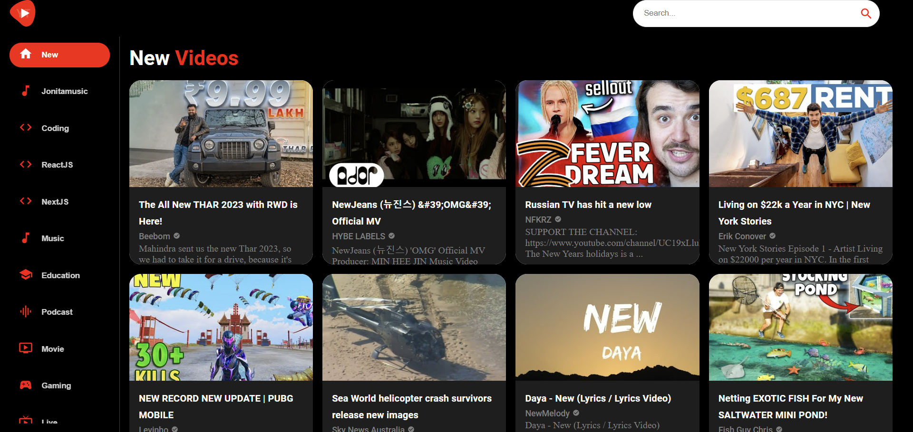This screenshot has width=913, height=432.
Task: Visit the Erik Conover channel
Action: pyautogui.click(x=742, y=236)
